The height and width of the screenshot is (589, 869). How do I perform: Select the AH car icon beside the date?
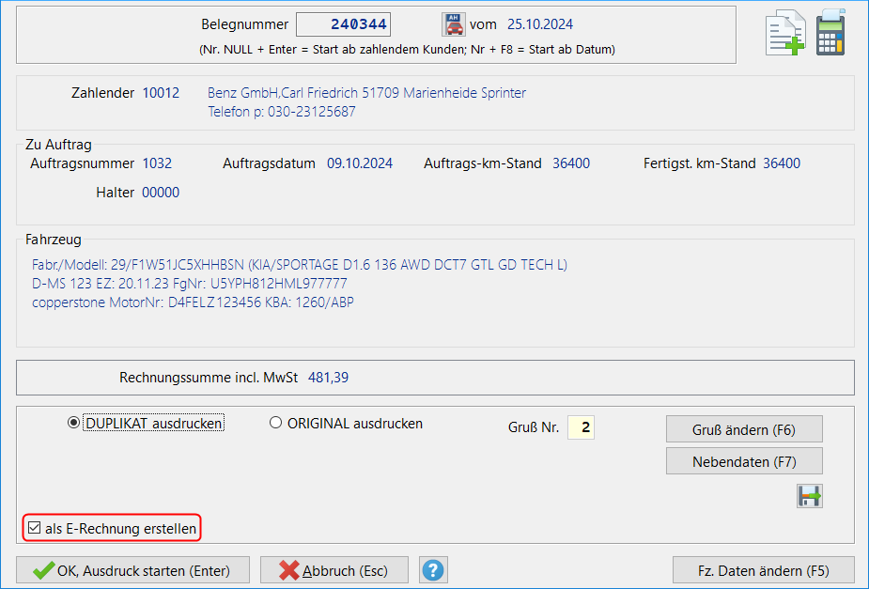(x=452, y=23)
